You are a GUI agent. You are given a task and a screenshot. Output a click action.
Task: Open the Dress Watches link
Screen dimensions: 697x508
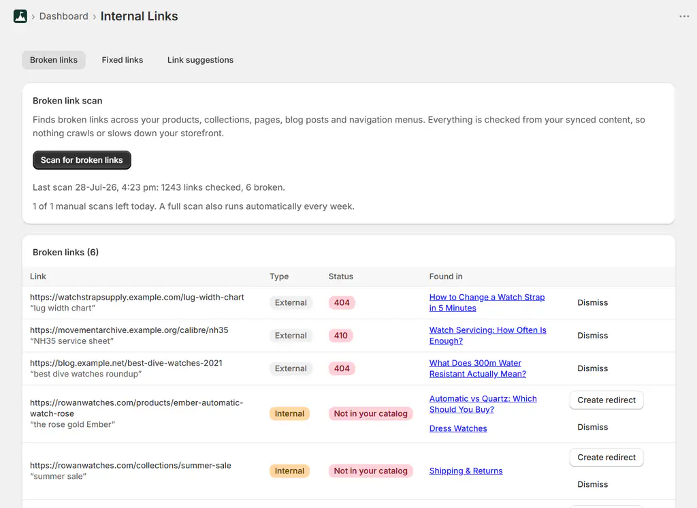click(458, 428)
